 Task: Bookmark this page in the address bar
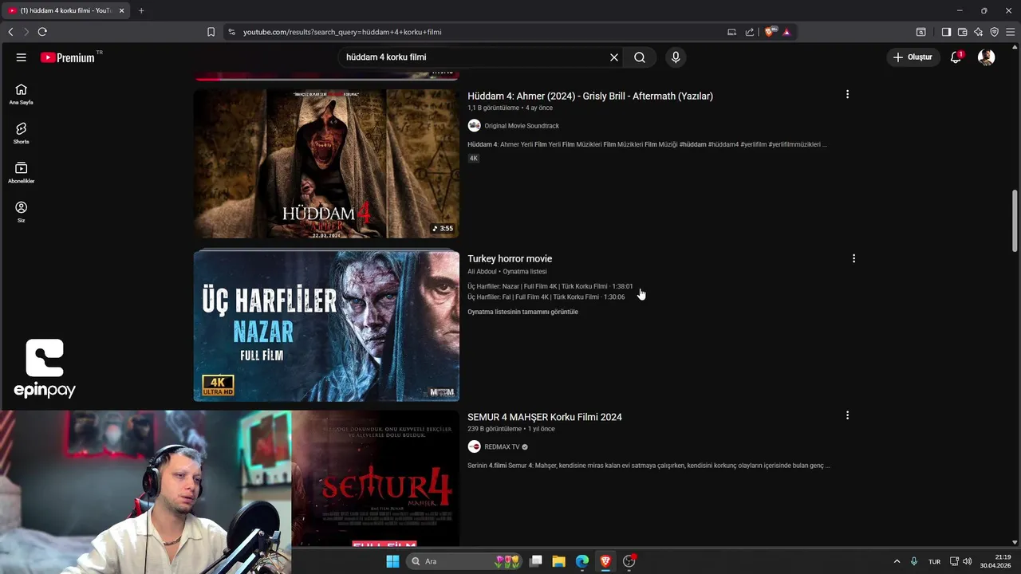211,32
